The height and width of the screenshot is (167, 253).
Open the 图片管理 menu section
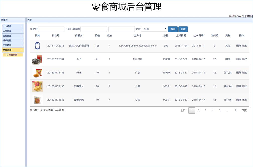13,36
